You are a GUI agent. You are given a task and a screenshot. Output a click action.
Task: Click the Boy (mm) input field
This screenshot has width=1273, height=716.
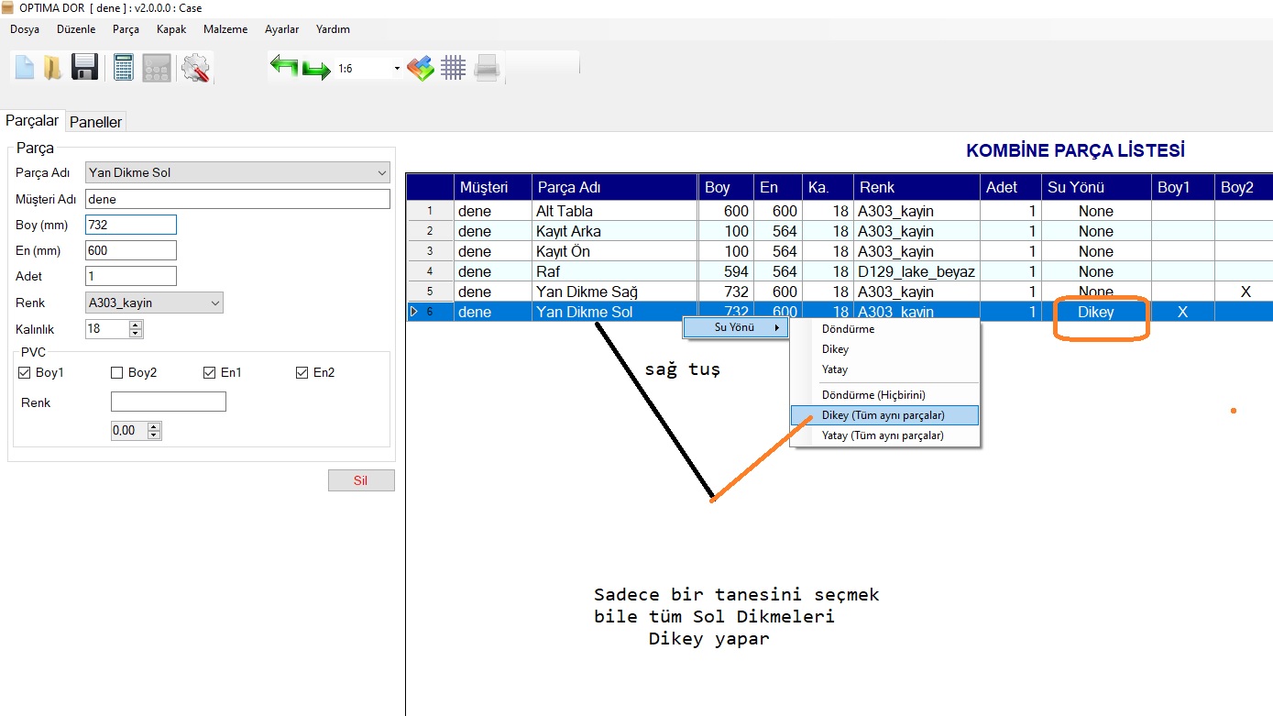pyautogui.click(x=130, y=225)
